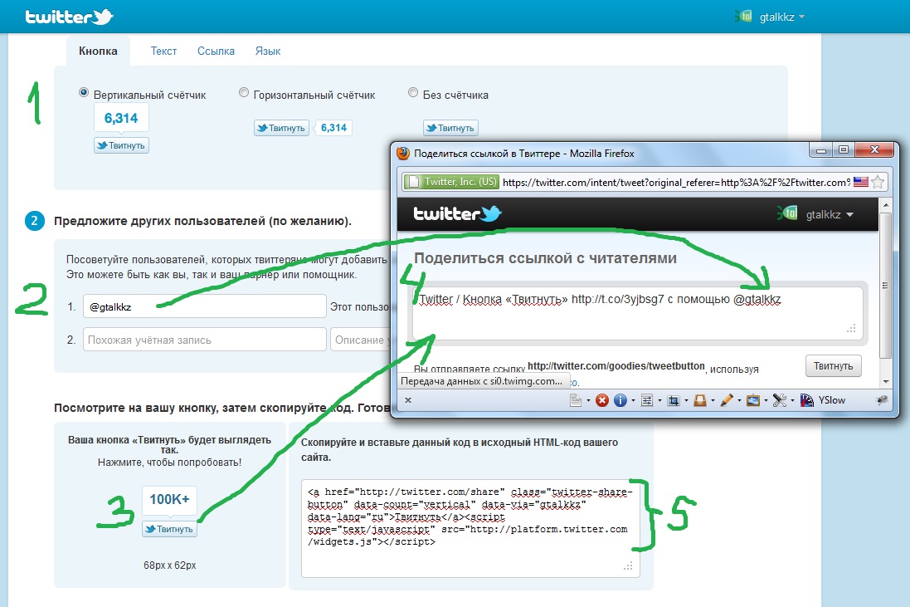
Task: Click the crop/resize icon in add-on bar
Action: 674,400
